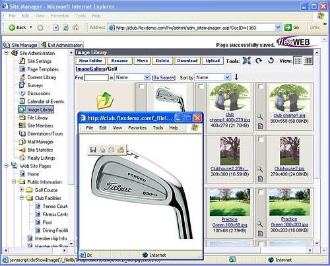330x266 pixels.
Task: Click the magnifier icon beside club champ1.jpg
Action: [x=260, y=116]
